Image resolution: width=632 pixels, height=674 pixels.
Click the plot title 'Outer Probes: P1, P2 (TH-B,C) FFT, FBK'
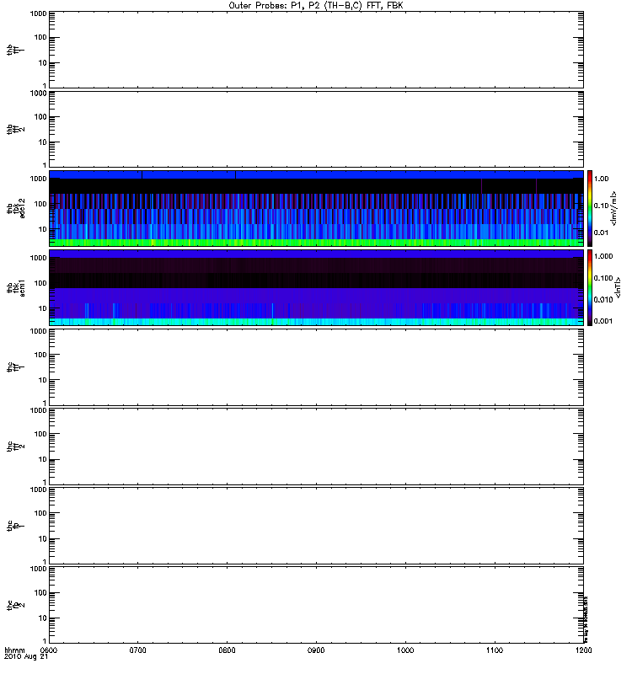click(x=315, y=6)
